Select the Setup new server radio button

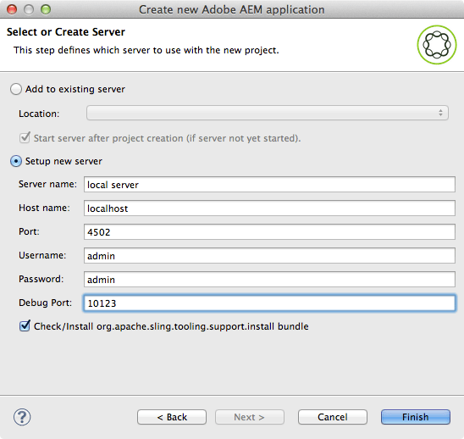point(16,161)
